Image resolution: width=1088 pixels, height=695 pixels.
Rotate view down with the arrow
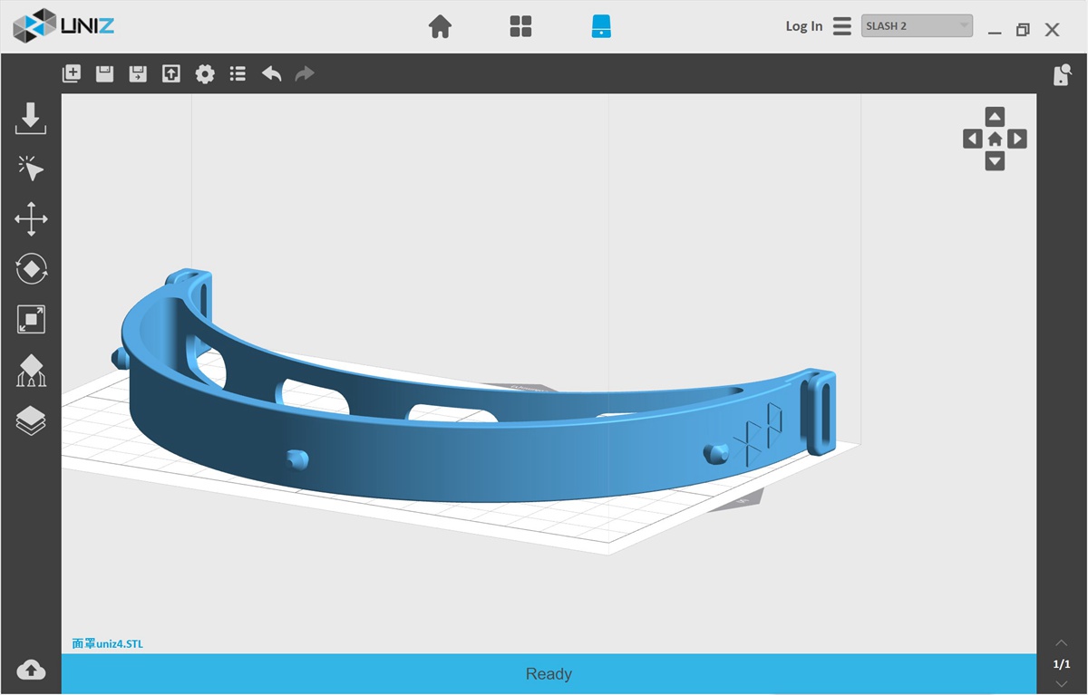coord(995,161)
